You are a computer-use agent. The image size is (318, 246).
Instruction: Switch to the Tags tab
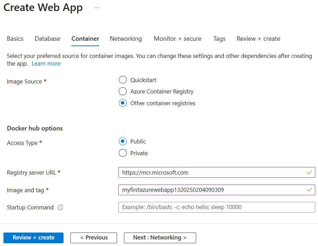[219, 39]
